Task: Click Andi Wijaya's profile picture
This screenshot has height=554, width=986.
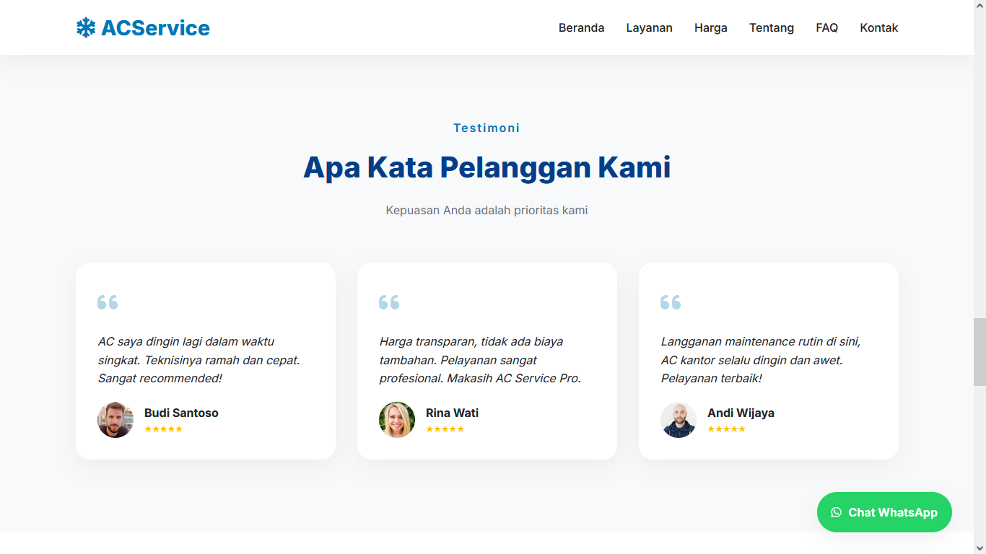Action: click(679, 420)
